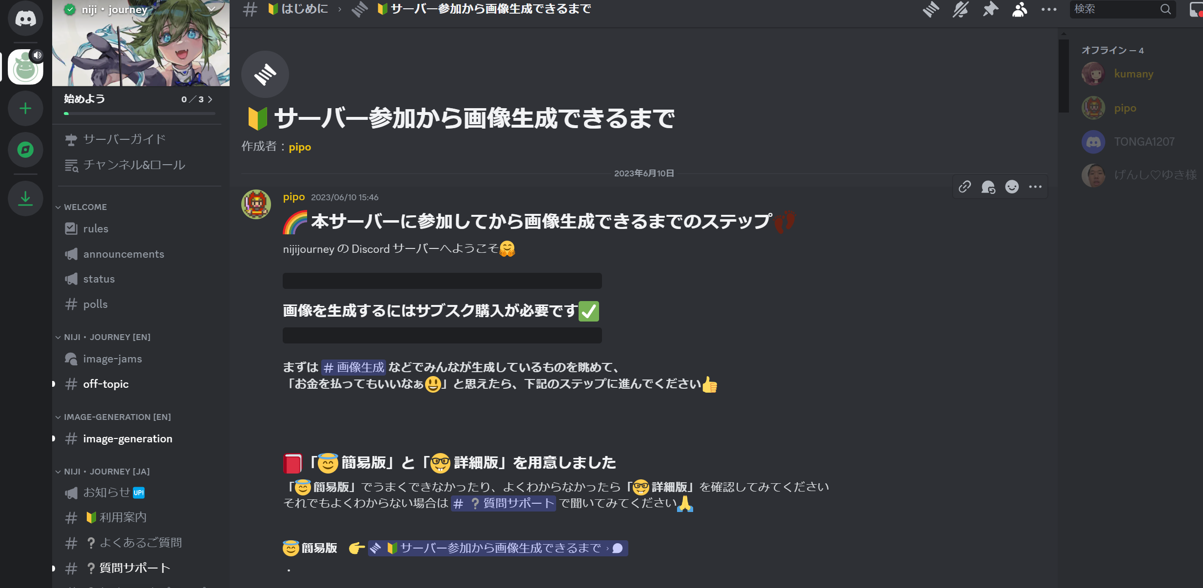Open Discord direct messages home icon

click(25, 18)
